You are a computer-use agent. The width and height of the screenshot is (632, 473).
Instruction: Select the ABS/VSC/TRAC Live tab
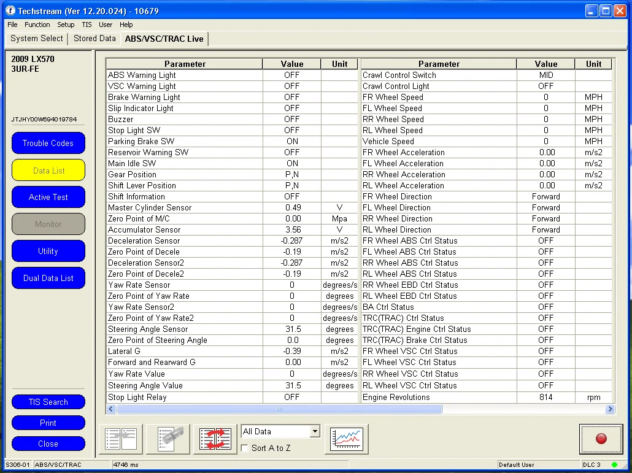click(x=164, y=39)
